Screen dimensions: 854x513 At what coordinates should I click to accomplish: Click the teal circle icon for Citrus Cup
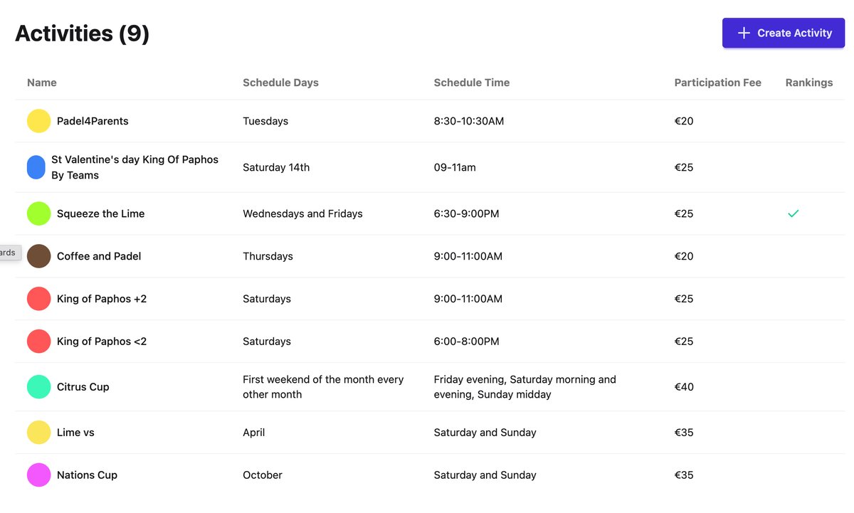pos(38,387)
